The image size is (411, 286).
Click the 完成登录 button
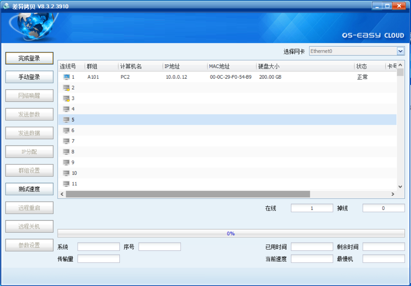tap(29, 58)
